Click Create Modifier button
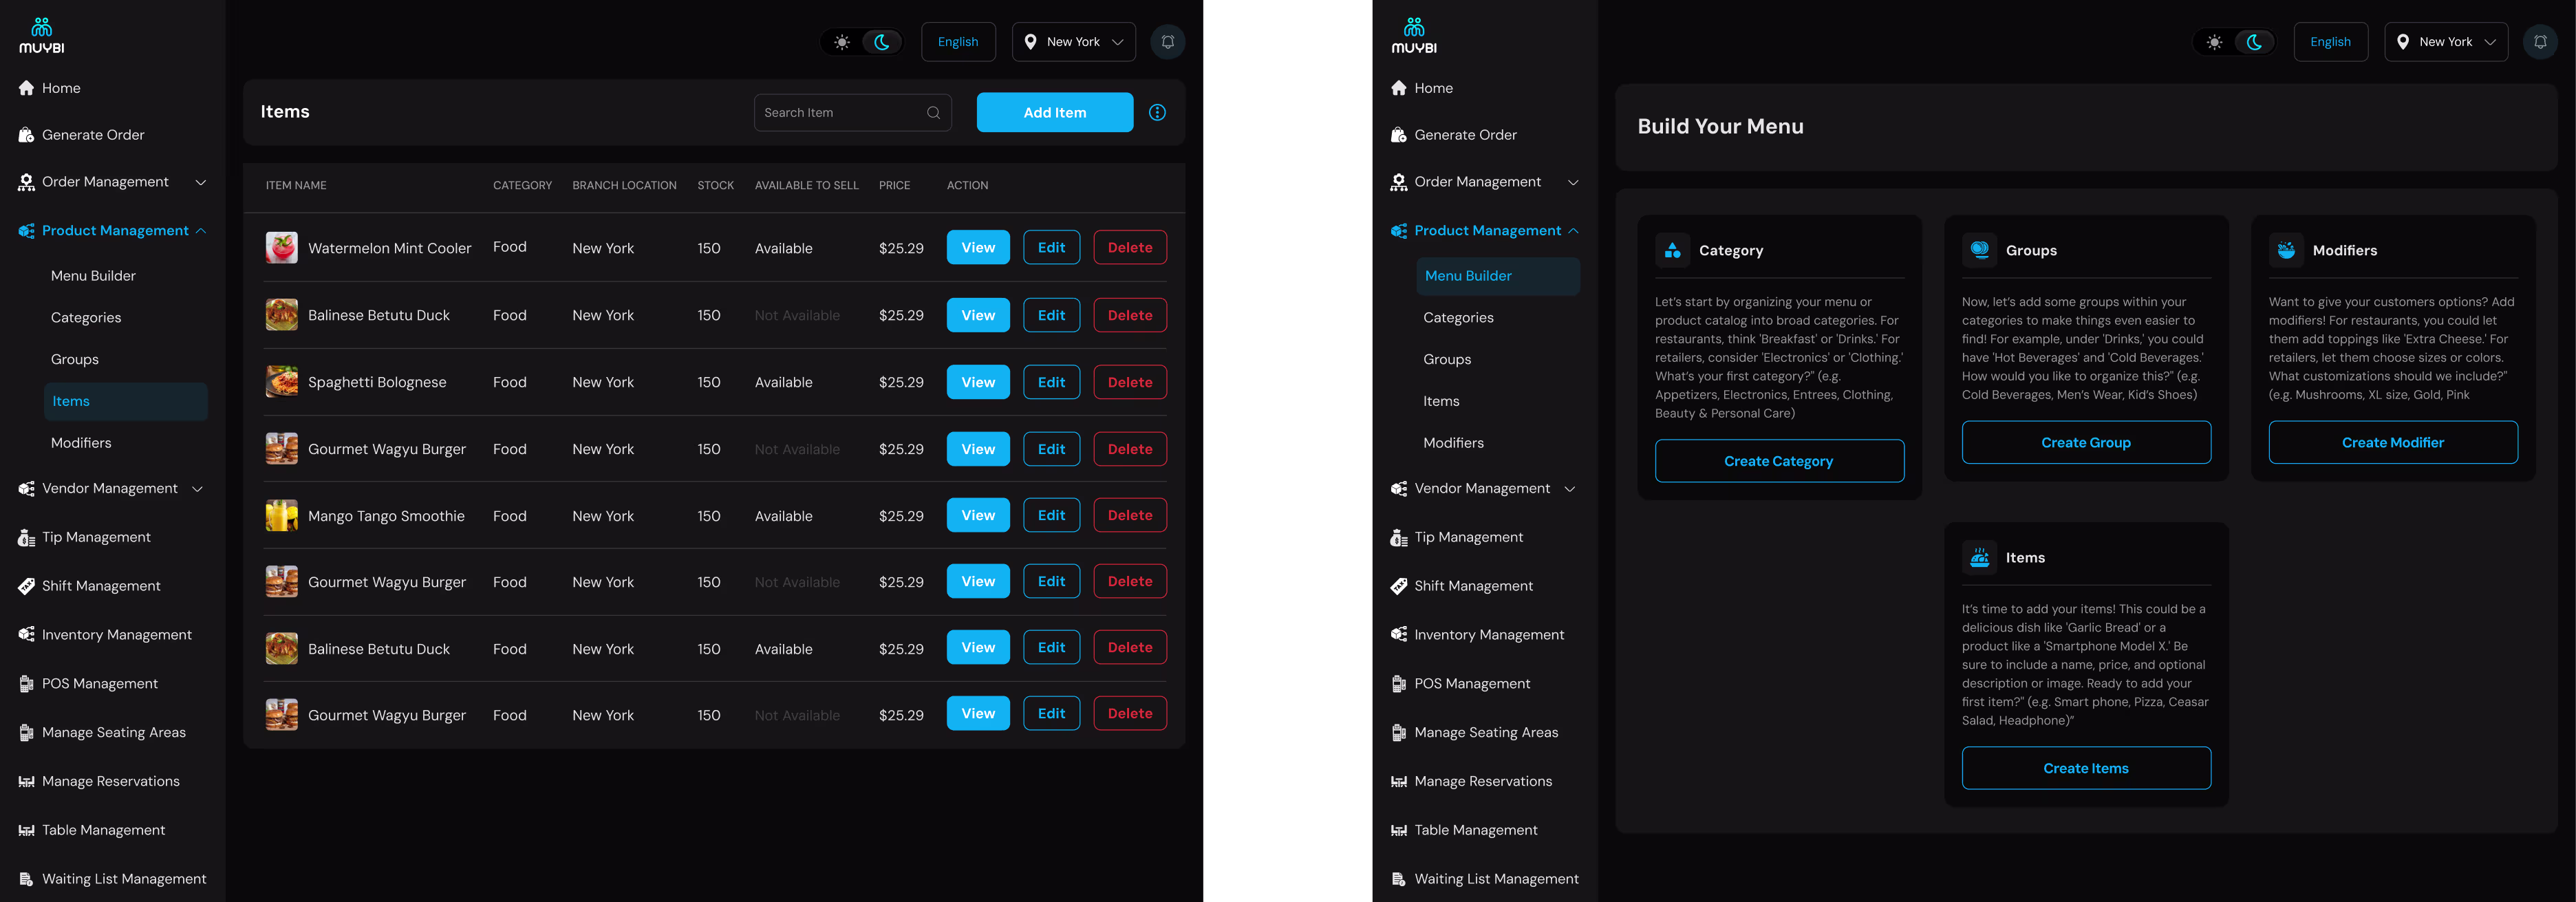The image size is (2576, 902). click(x=2393, y=442)
